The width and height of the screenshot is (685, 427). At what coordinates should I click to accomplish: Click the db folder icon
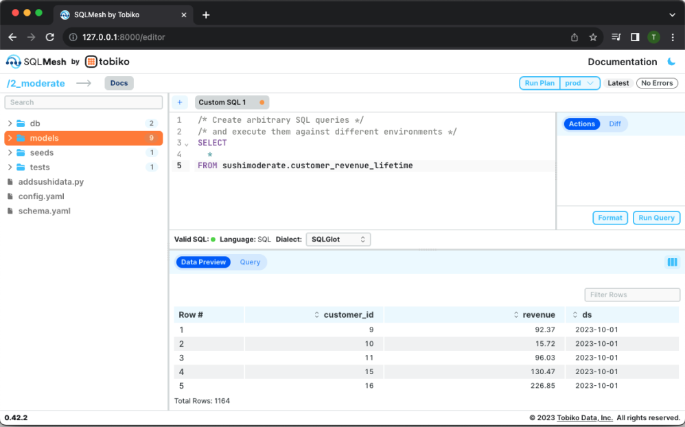coord(21,124)
